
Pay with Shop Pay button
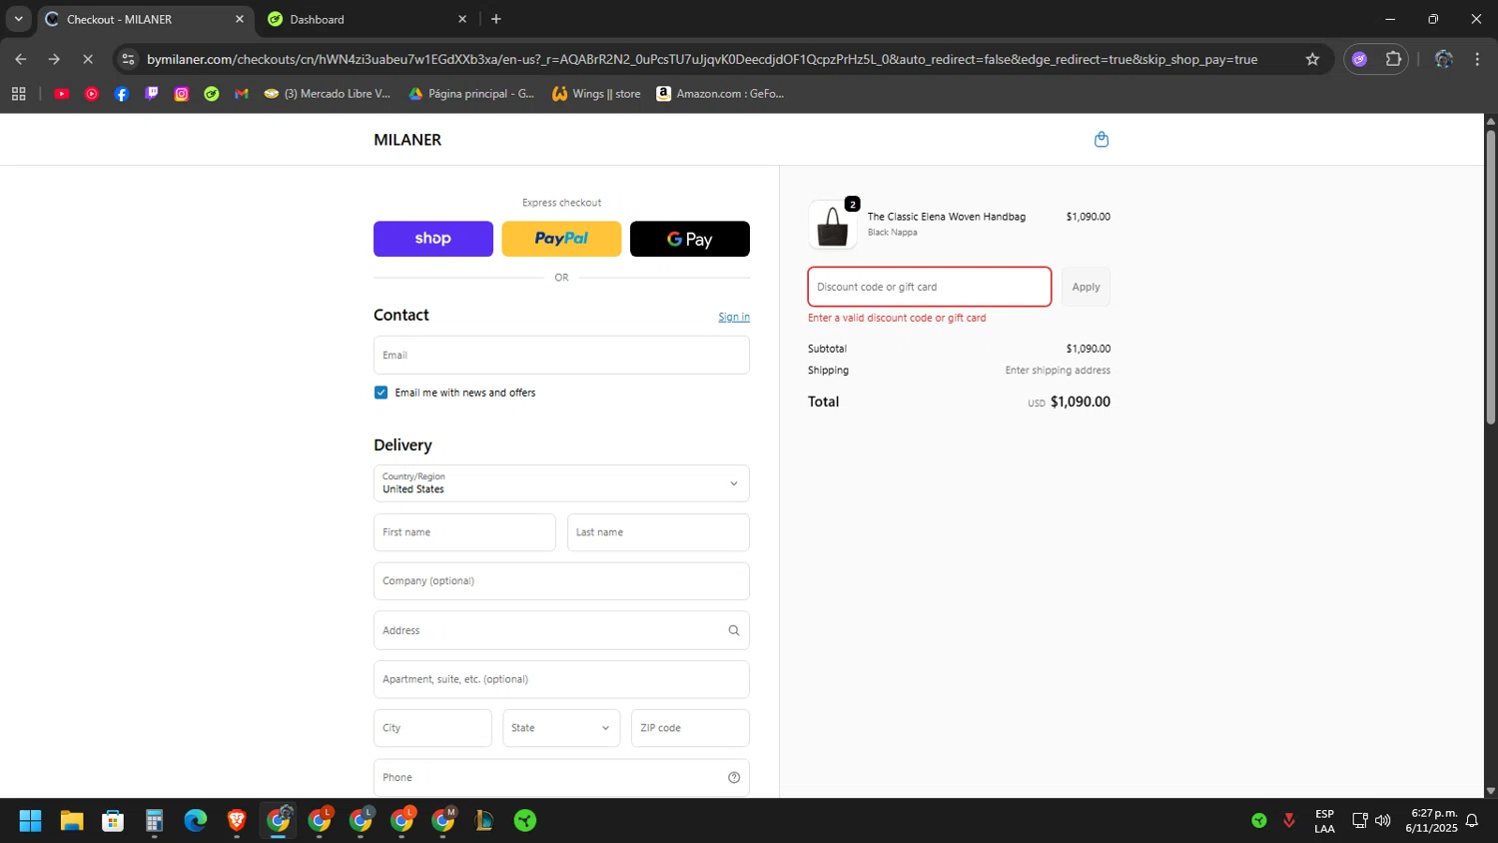click(x=433, y=239)
